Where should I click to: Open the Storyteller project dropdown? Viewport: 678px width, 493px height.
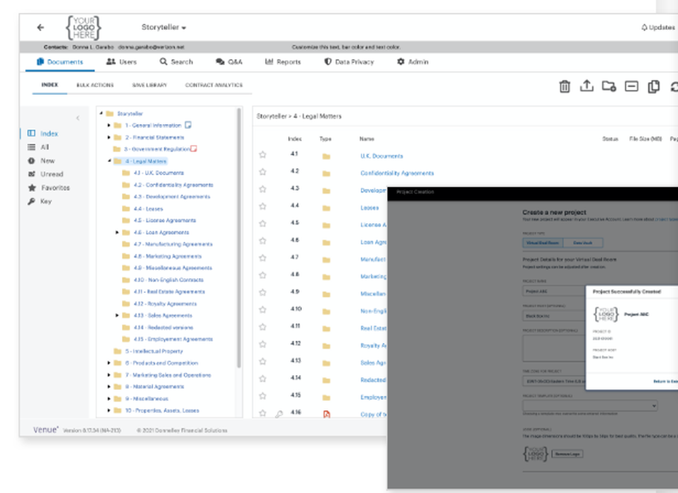tap(163, 27)
